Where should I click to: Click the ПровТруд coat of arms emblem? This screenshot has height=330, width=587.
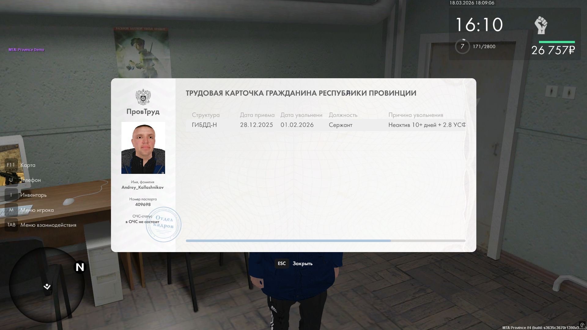coord(143,97)
